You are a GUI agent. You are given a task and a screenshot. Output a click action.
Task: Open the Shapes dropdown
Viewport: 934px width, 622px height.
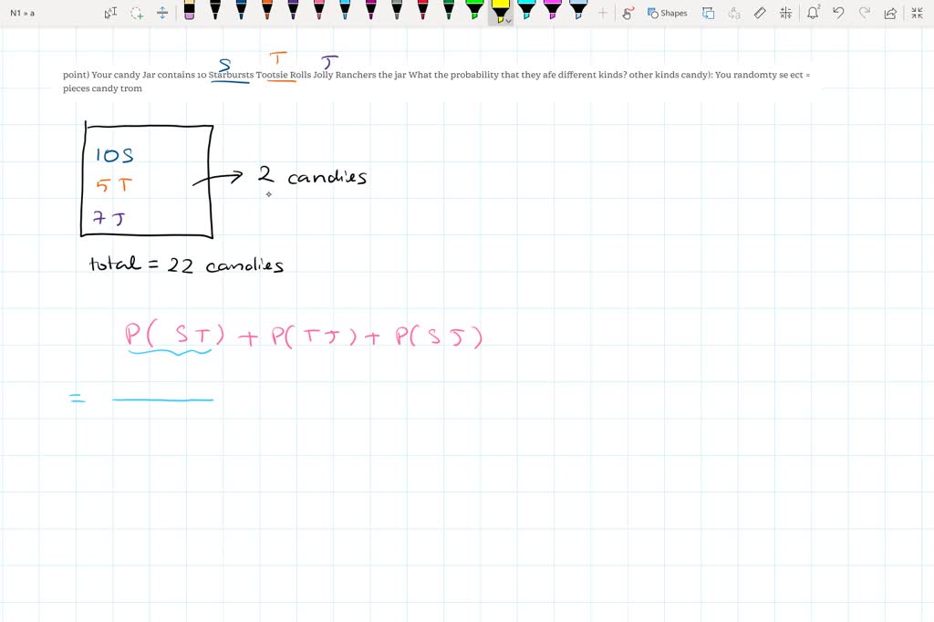click(x=668, y=13)
